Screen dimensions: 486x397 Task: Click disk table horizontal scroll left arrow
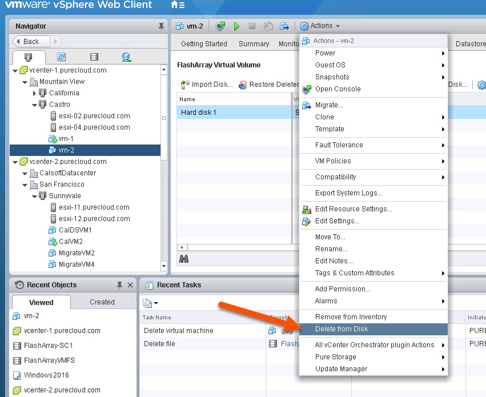pyautogui.click(x=182, y=247)
